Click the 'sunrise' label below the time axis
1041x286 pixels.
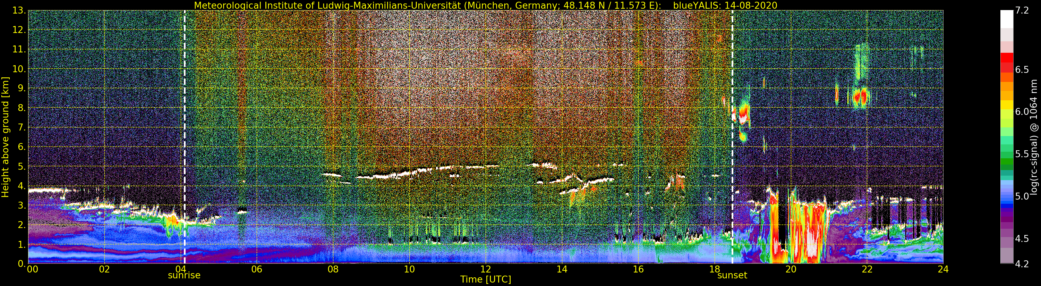[184, 276]
